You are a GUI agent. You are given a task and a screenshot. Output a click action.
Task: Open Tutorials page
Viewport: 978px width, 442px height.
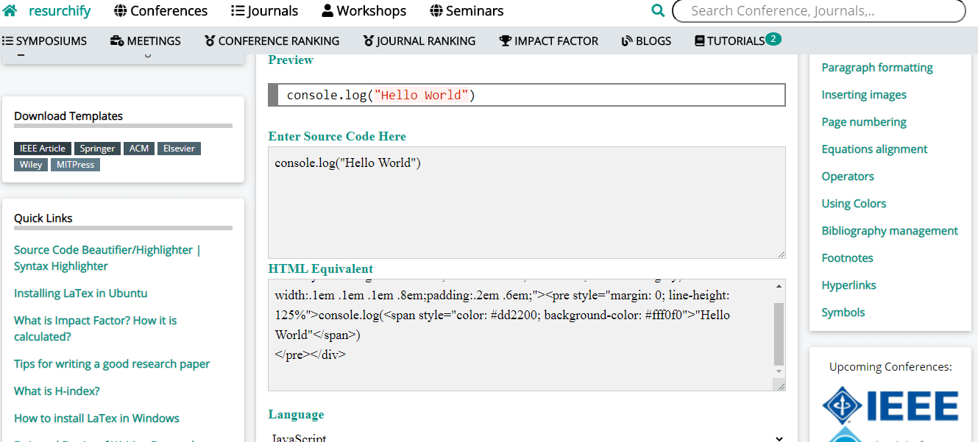tap(730, 41)
